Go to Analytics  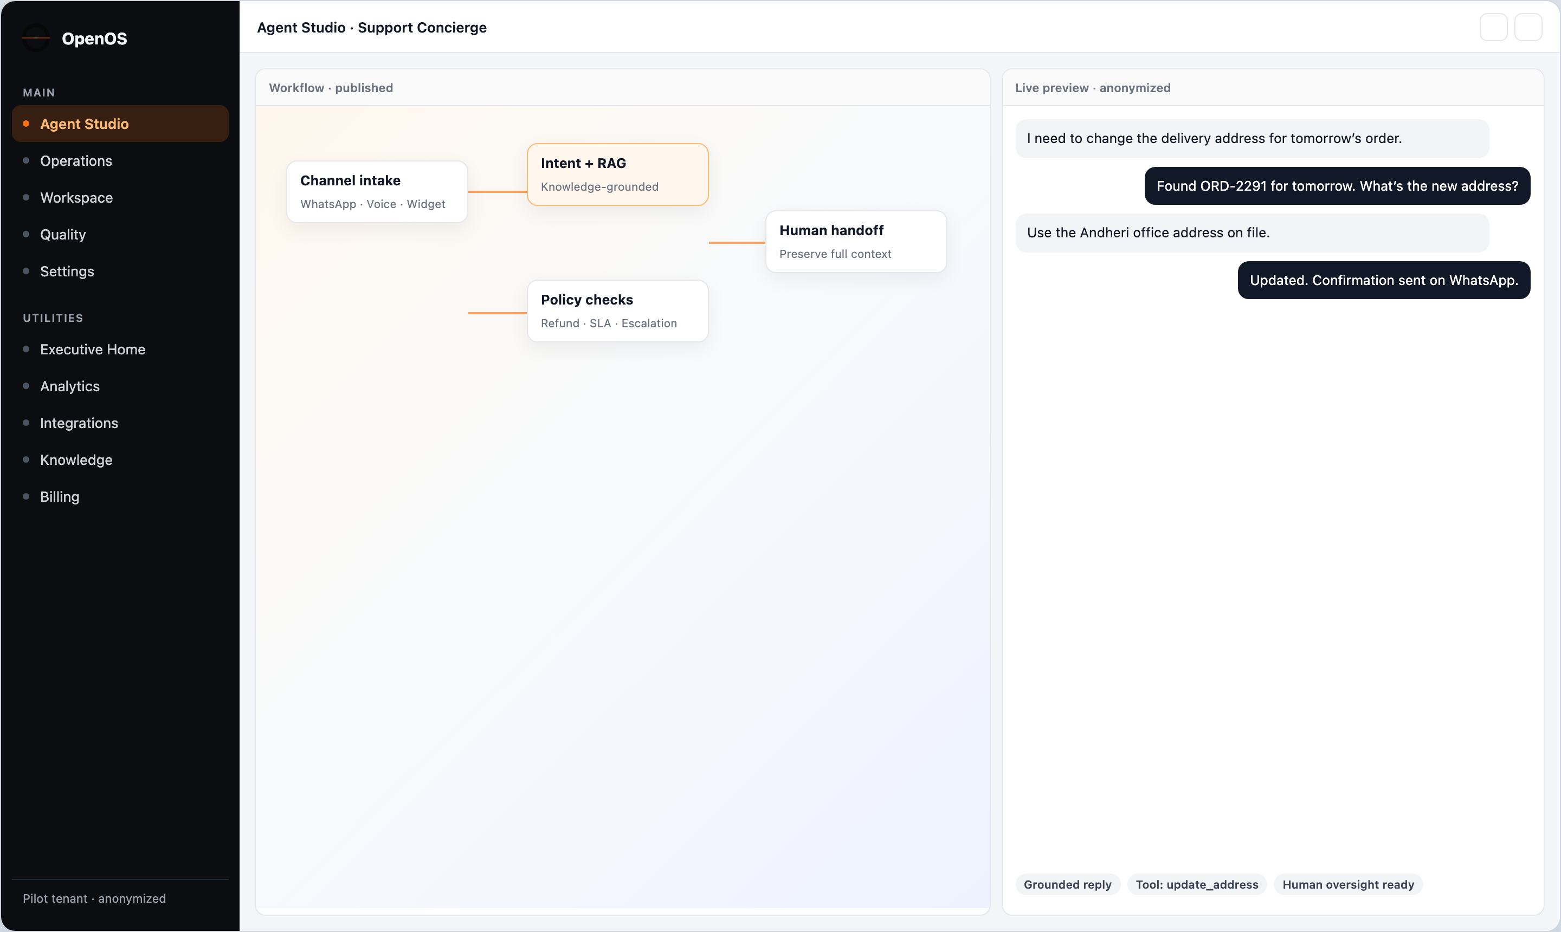pyautogui.click(x=120, y=386)
